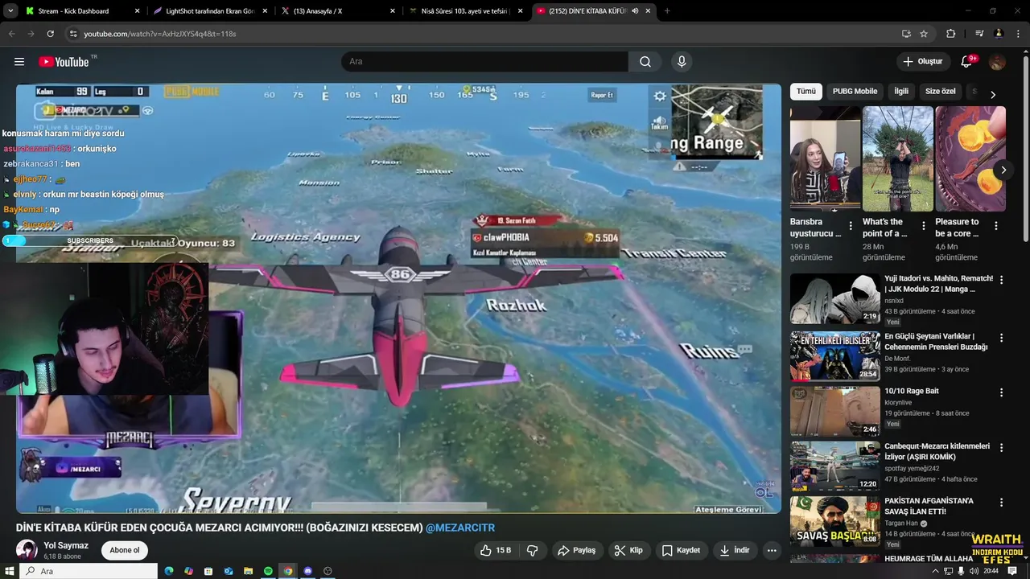This screenshot has width=1030, height=579.
Task: Open Discord from the taskbar
Action: (x=308, y=571)
